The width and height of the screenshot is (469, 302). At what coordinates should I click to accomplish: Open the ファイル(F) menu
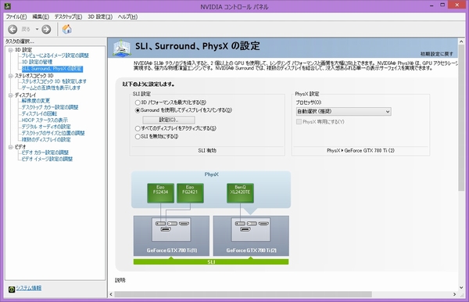pos(16,16)
